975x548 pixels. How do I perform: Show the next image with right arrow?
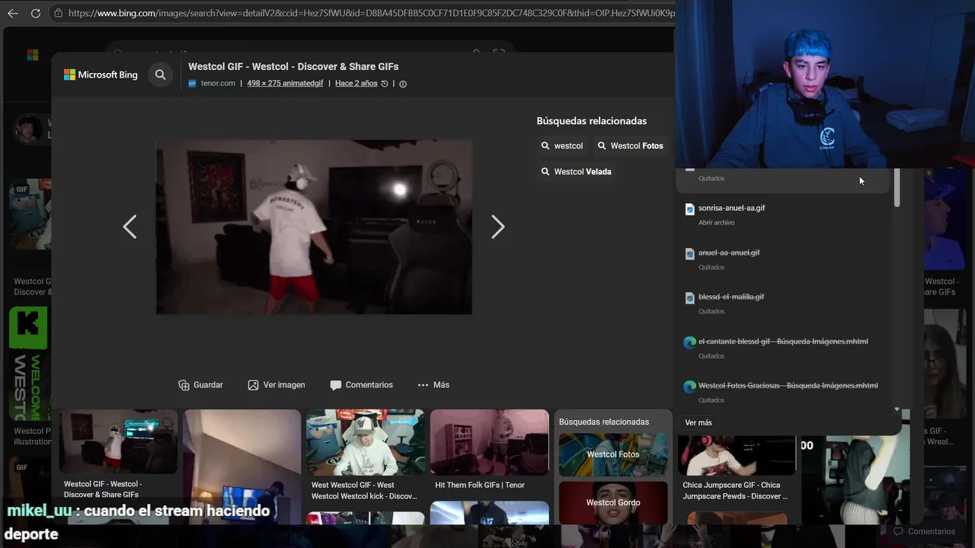click(x=497, y=227)
